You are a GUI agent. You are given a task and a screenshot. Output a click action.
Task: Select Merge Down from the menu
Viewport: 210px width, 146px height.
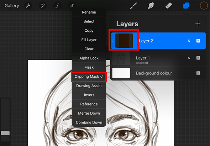point(89,113)
